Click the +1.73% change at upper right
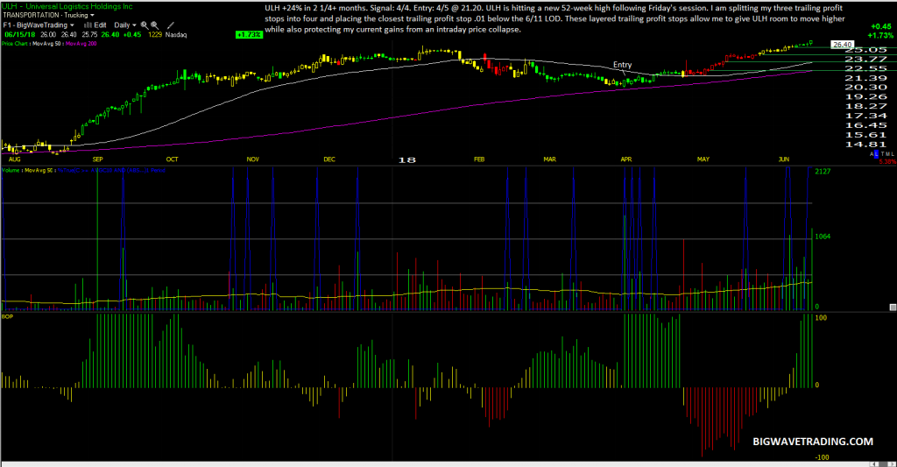Viewport: 897px width, 467px height. 880,35
